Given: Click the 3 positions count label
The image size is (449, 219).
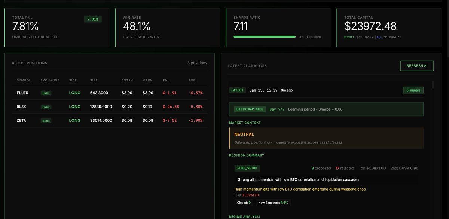Looking at the screenshot, I should pos(197,63).
